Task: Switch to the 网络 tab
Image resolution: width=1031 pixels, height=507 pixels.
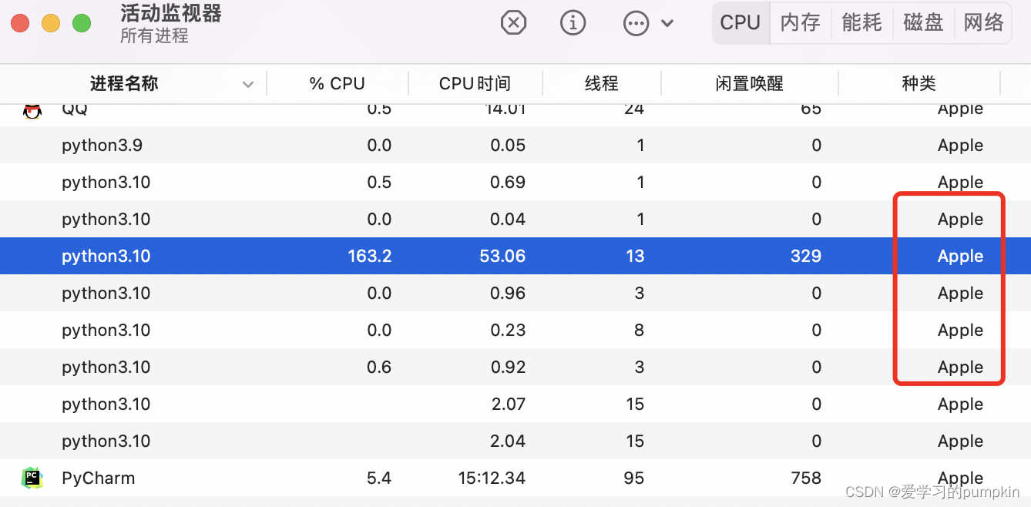Action: pyautogui.click(x=984, y=22)
